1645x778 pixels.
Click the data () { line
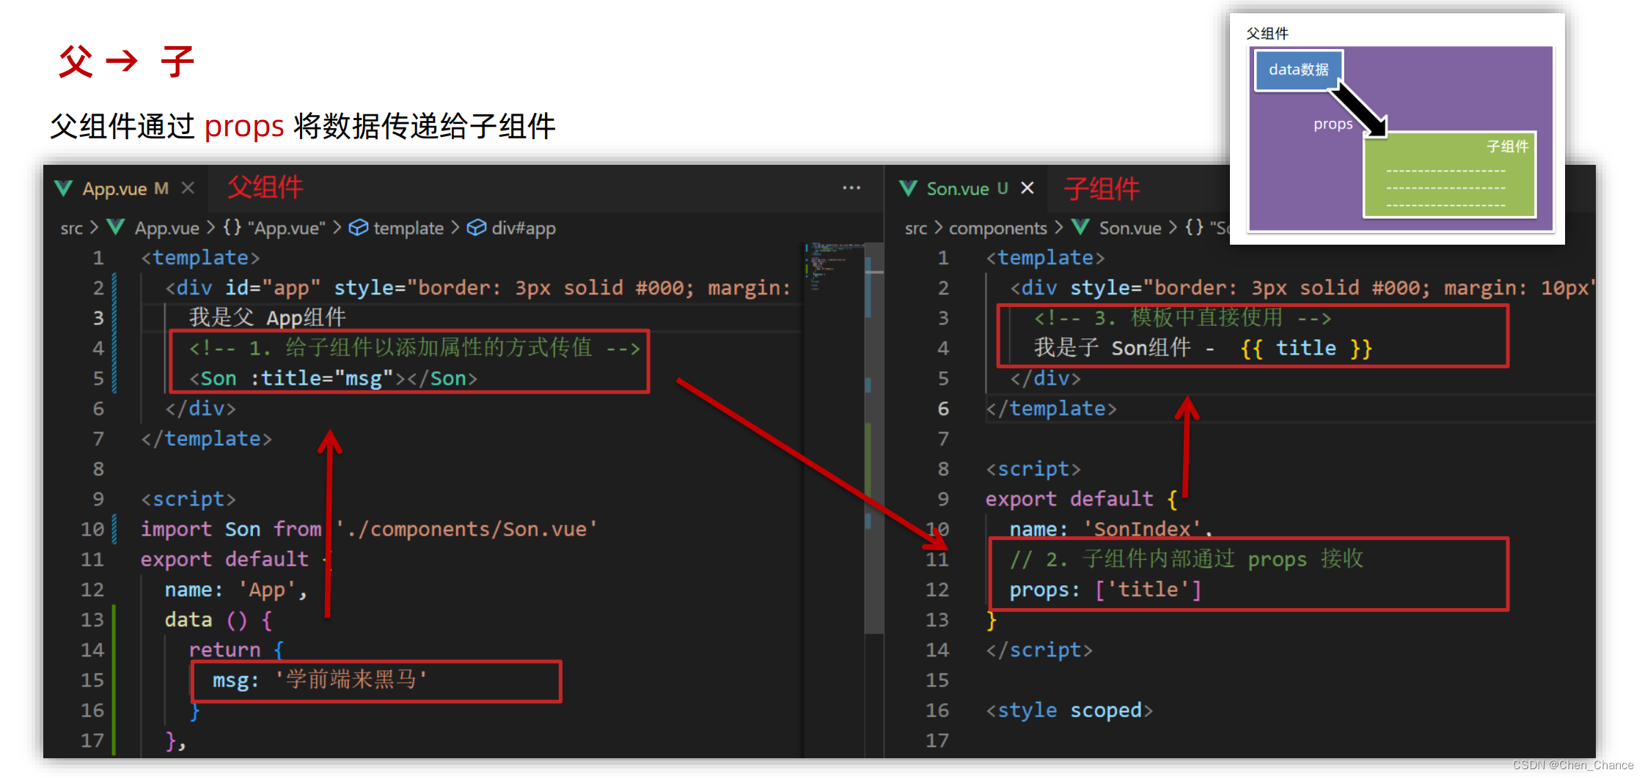tap(219, 620)
